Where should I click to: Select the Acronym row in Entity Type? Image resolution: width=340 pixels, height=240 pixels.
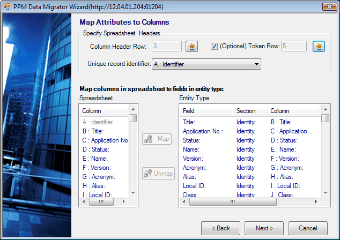(196, 168)
